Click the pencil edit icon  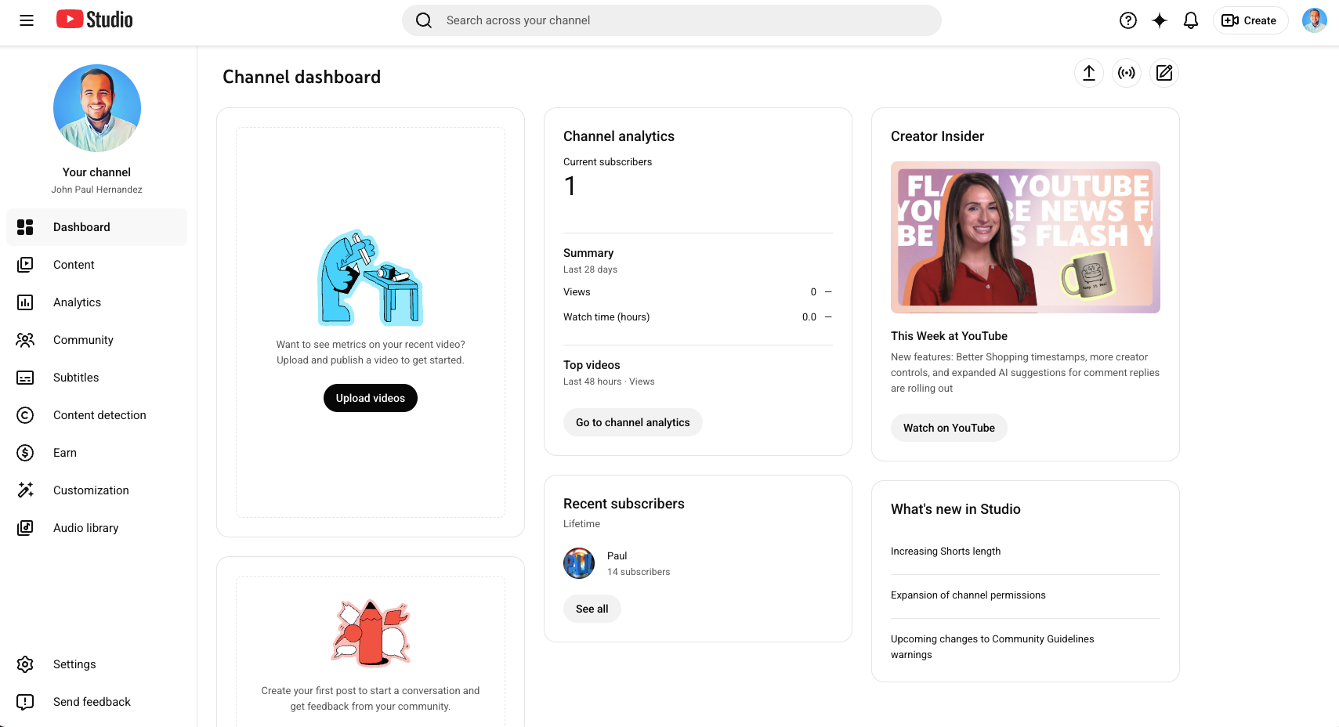[x=1163, y=73]
